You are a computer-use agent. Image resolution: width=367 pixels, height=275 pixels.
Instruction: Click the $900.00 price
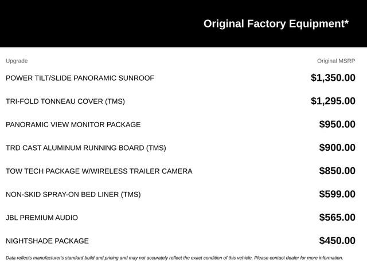point(337,147)
